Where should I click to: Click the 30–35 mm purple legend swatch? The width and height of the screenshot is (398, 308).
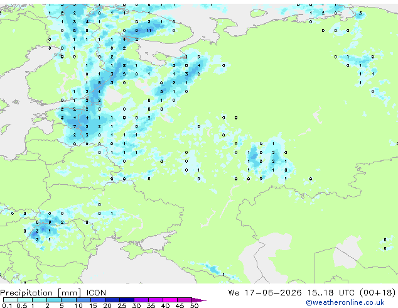click(x=141, y=300)
